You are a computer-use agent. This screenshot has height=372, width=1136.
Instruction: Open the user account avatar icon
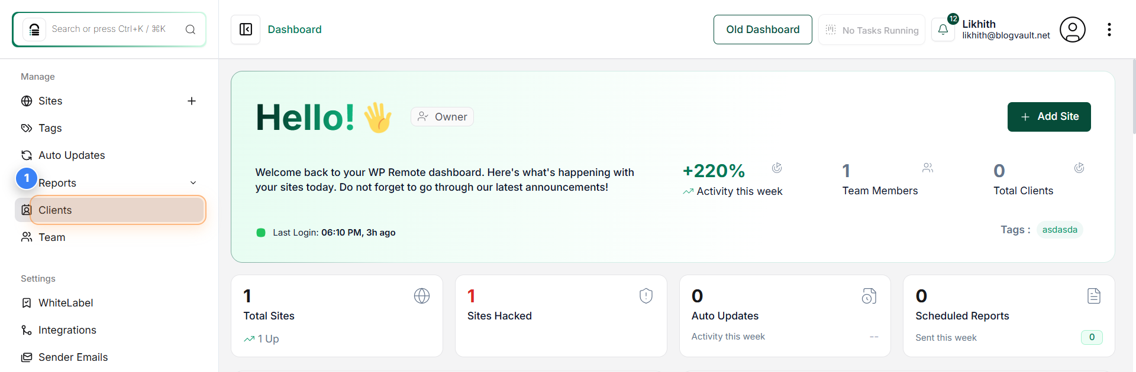1072,29
